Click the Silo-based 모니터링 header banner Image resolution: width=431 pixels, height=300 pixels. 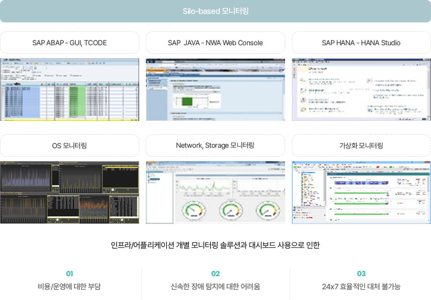pos(215,11)
